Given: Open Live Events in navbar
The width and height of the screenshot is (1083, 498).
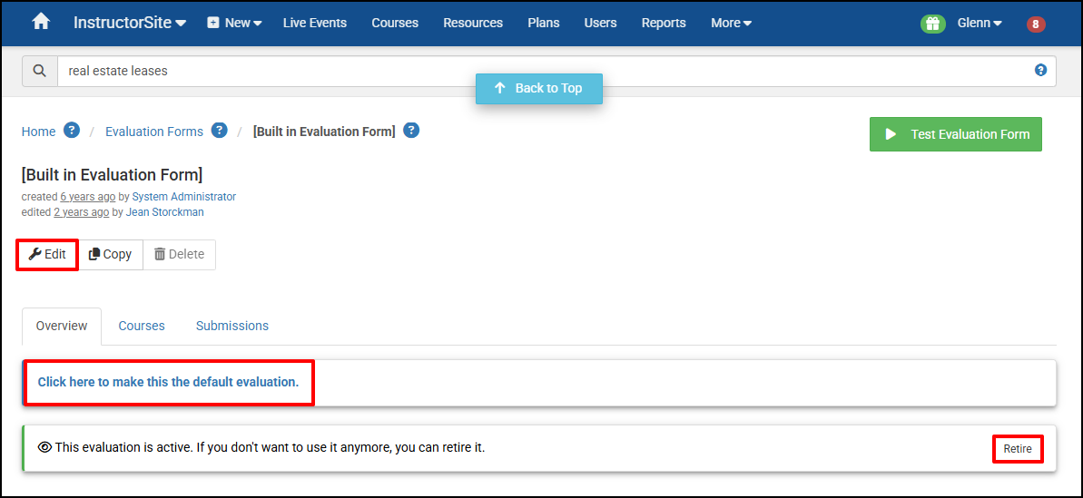Looking at the screenshot, I should click(x=315, y=23).
